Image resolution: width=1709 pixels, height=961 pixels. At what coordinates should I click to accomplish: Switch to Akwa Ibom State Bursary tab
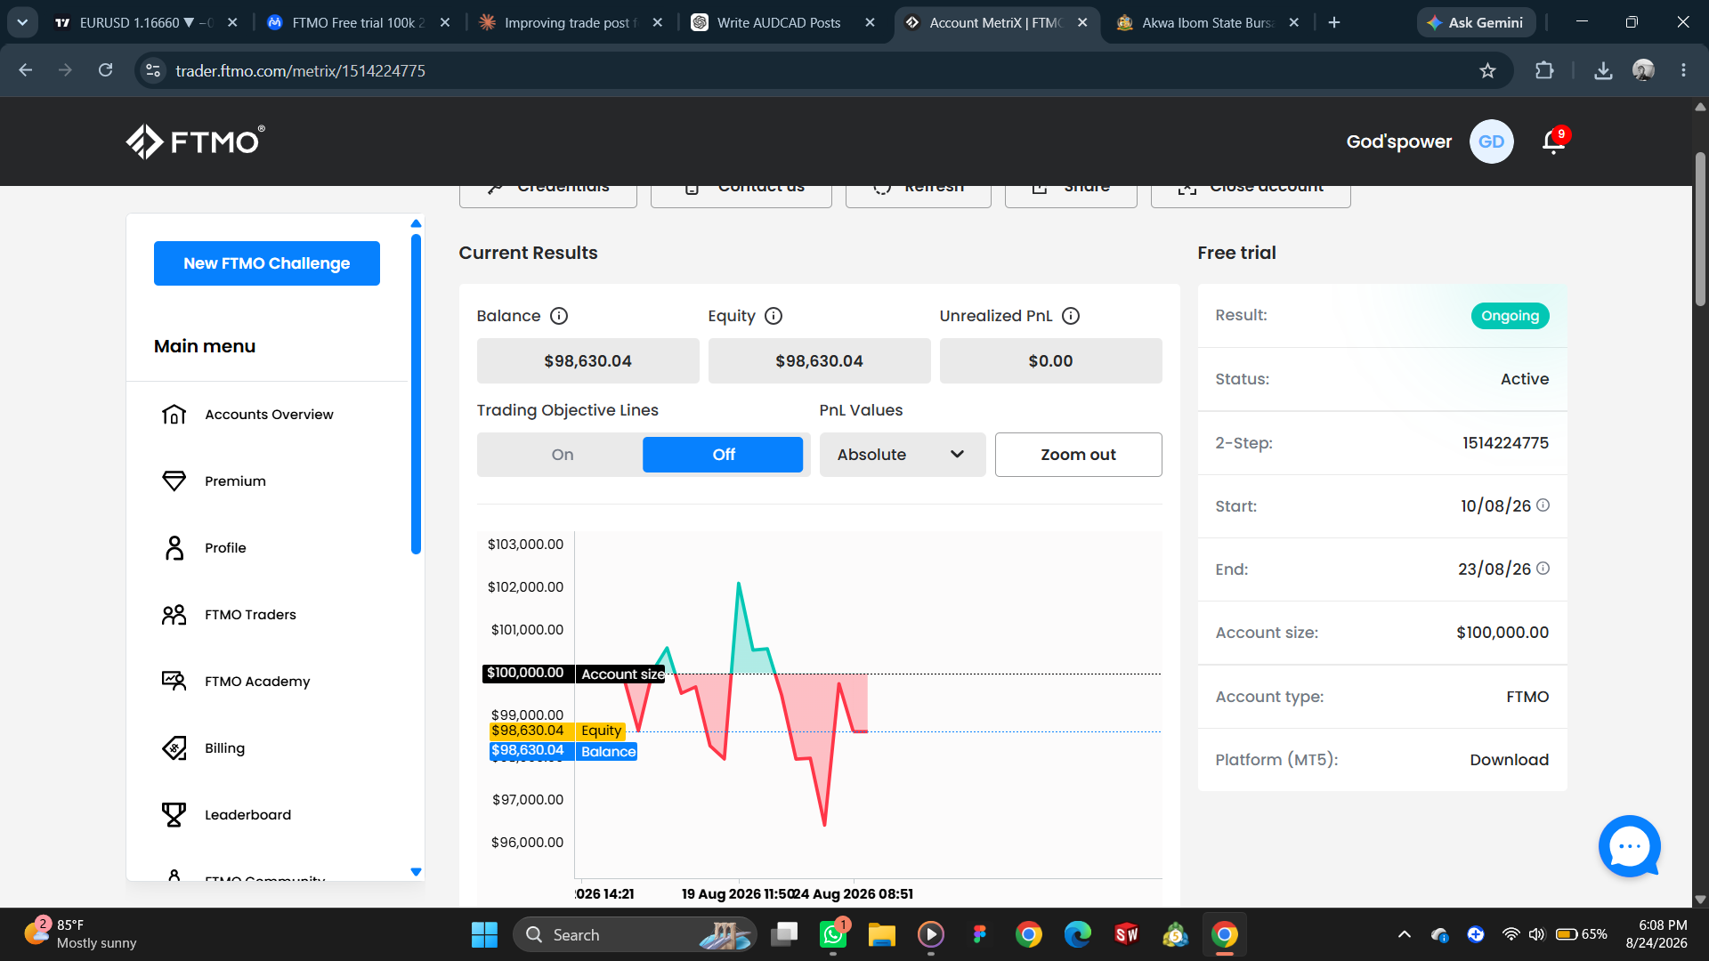click(x=1207, y=22)
